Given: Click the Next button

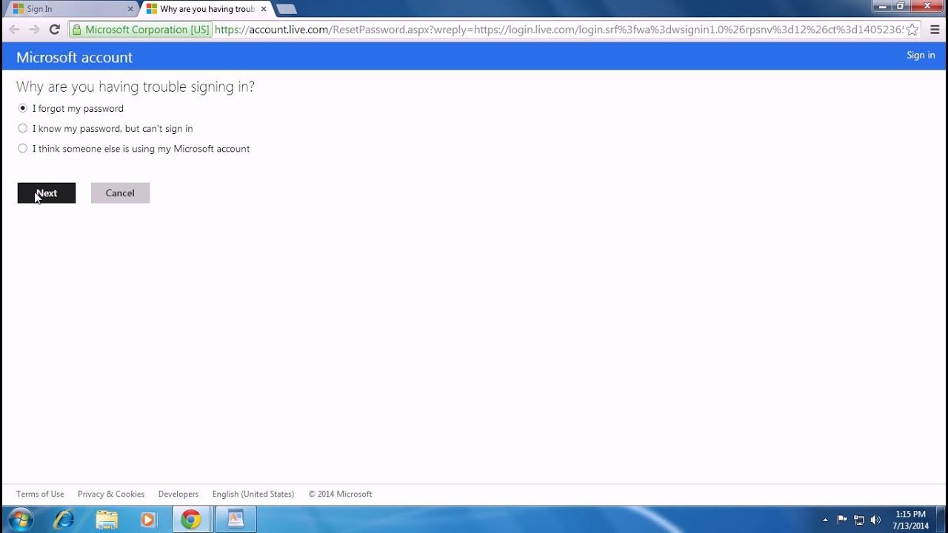Looking at the screenshot, I should pyautogui.click(x=47, y=193).
